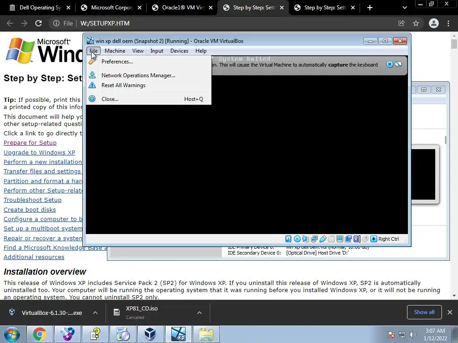Image resolution: width=458 pixels, height=343 pixels.
Task: Open the Additional resources link
Action: (x=34, y=257)
